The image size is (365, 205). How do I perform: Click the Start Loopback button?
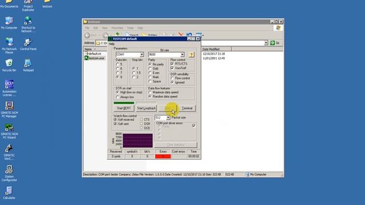coord(146,108)
